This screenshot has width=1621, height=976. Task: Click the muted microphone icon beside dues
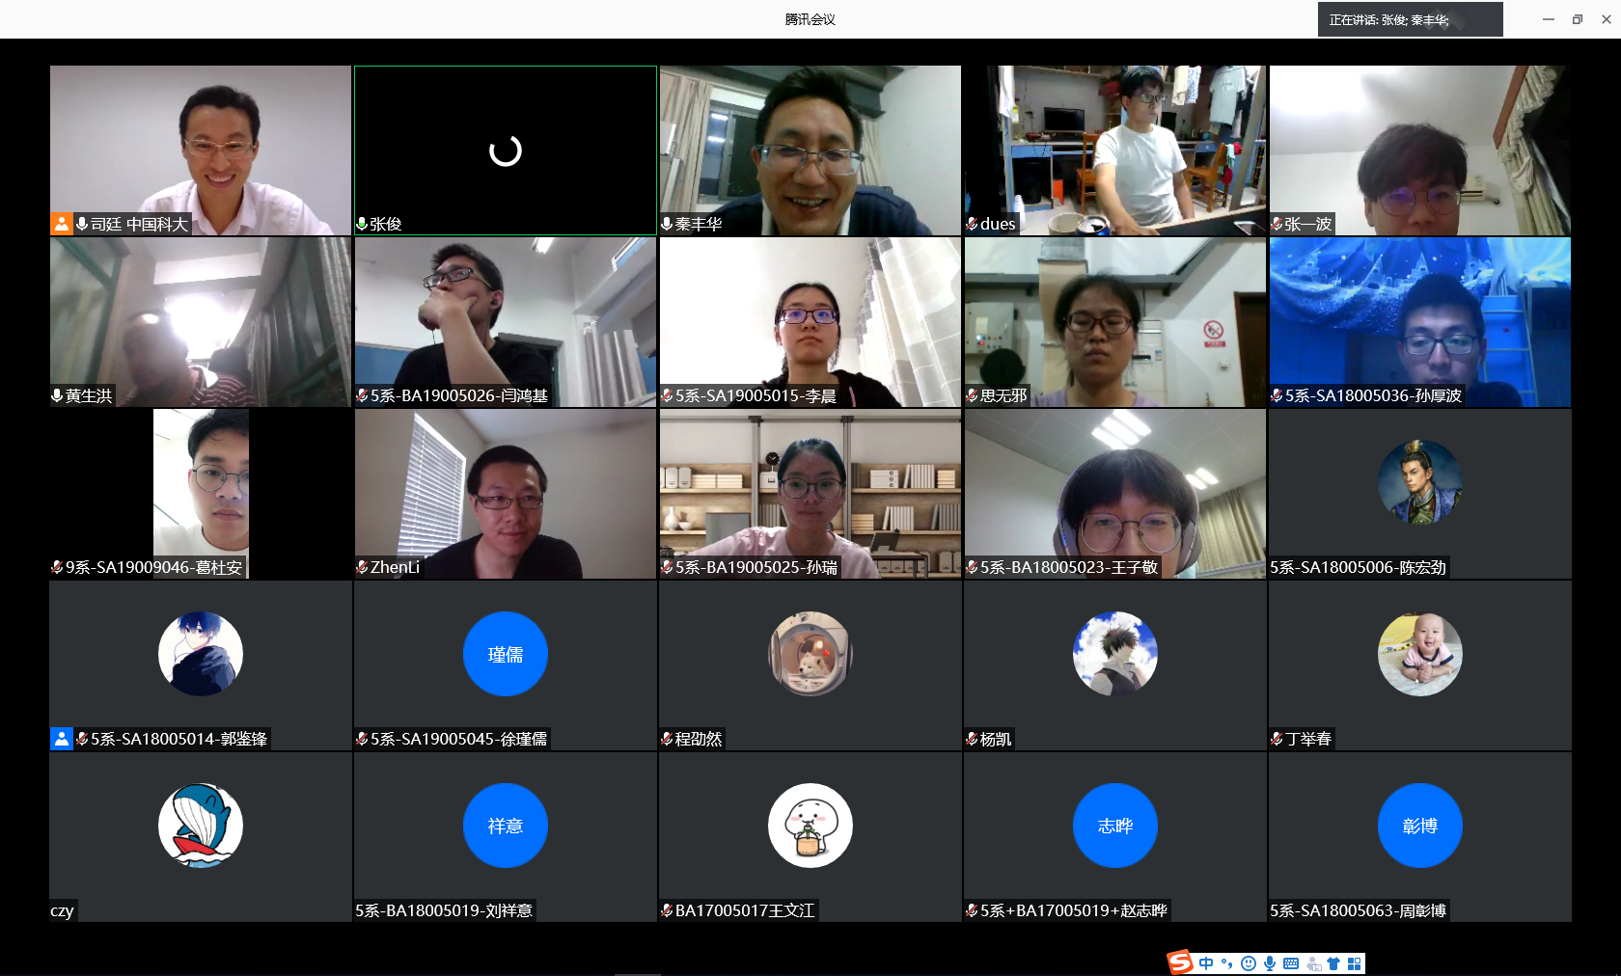(x=972, y=224)
